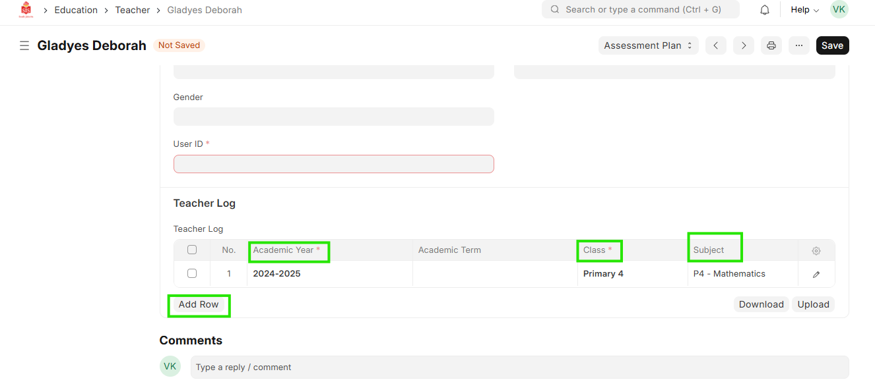Screen dimensions: 875x380
Task: Click the school logo home icon
Action: click(x=26, y=10)
